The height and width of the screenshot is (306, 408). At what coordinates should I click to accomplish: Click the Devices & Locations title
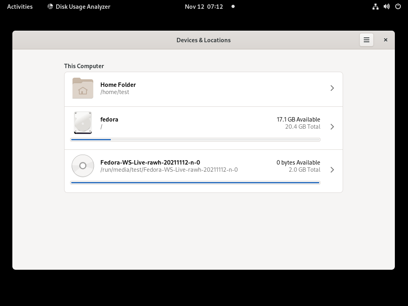pyautogui.click(x=204, y=40)
